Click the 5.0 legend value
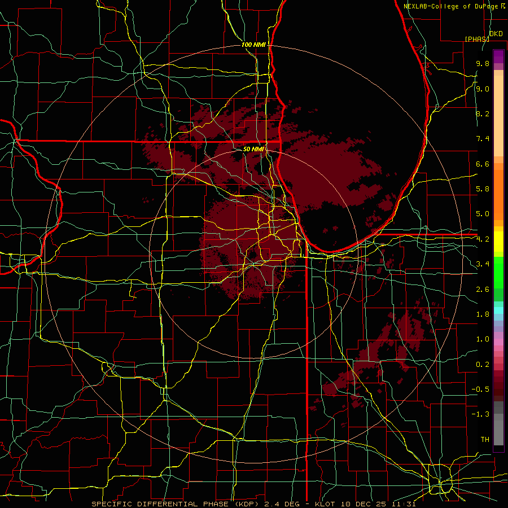 pyautogui.click(x=483, y=214)
